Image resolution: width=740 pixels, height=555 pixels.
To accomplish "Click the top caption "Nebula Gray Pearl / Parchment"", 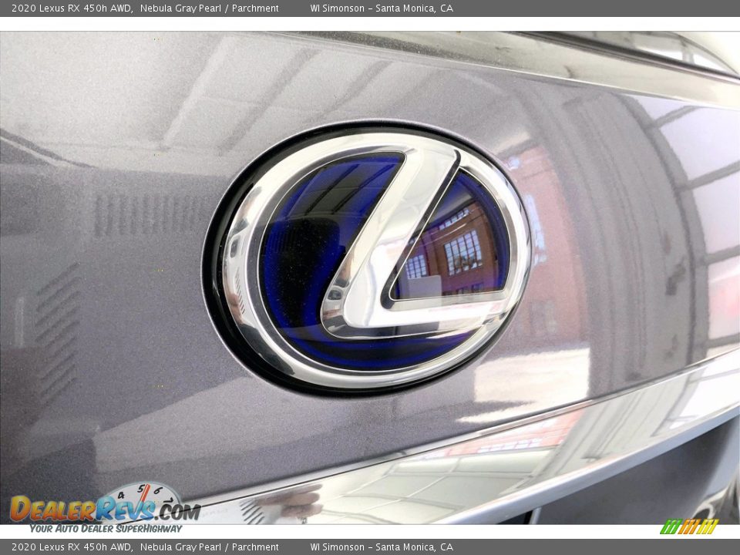I will point(210,8).
